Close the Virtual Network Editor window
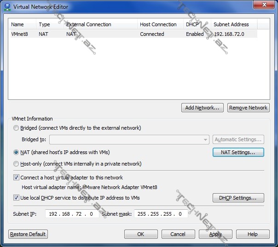The height and width of the screenshot is (247, 278). coord(264,5)
